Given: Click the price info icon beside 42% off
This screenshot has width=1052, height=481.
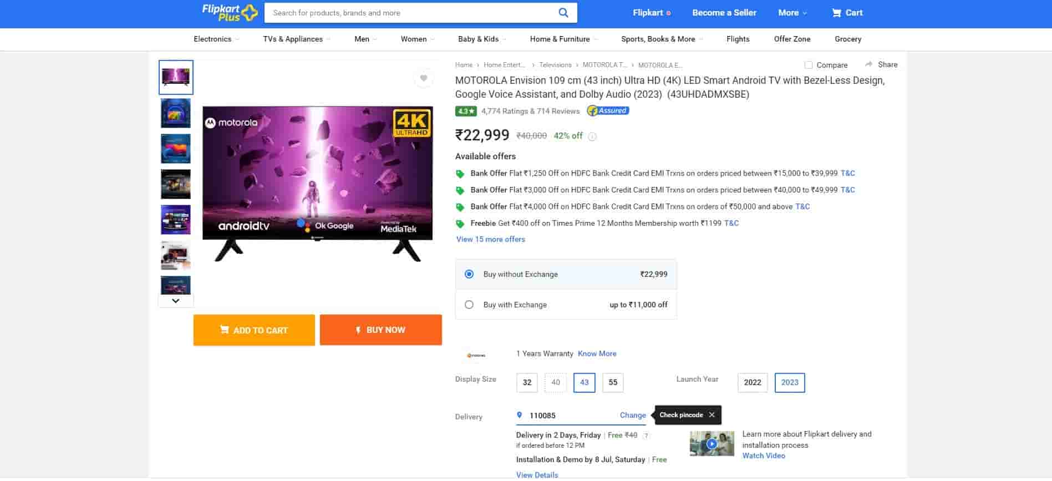Looking at the screenshot, I should (592, 136).
